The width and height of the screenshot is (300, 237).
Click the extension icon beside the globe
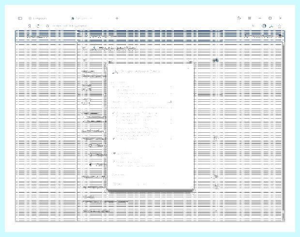click(271, 26)
